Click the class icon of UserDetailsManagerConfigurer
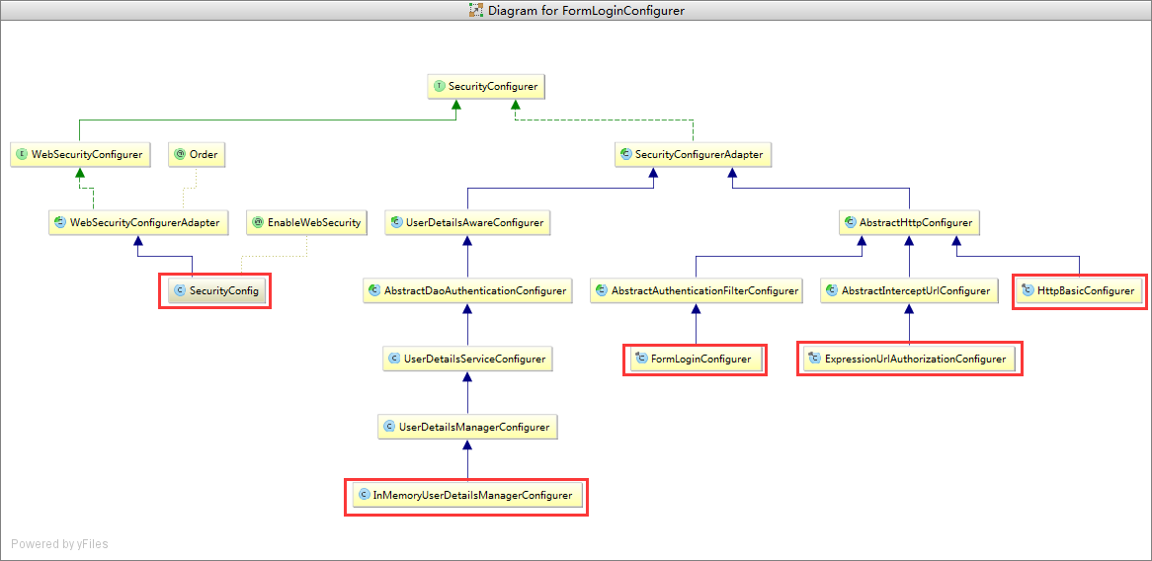The image size is (1152, 561). click(x=389, y=426)
